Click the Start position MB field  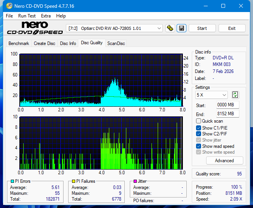pyautogui.click(x=227, y=105)
